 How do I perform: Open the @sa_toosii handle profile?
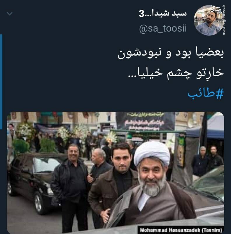coord(163,28)
